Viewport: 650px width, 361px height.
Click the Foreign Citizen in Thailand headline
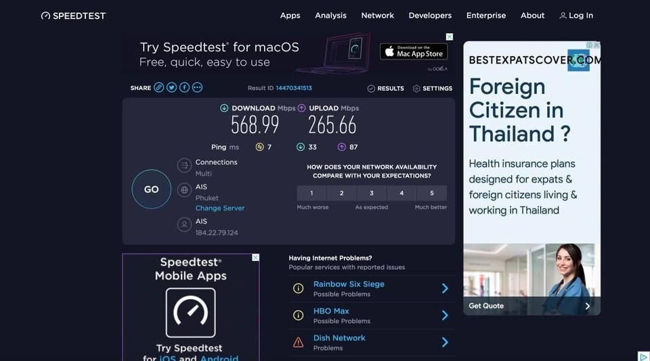[520, 110]
